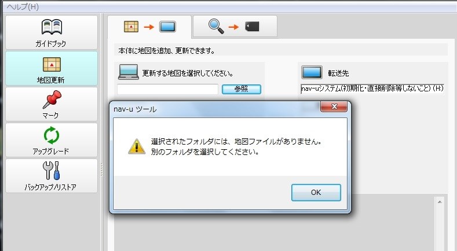Click the nav-u ツール dialog title bar
The image size is (457, 251).
215,109
